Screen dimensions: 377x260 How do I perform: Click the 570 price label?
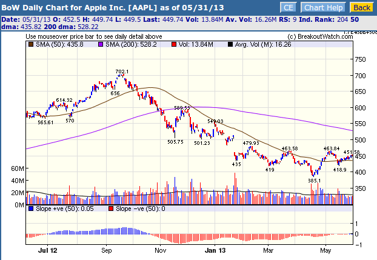click(x=70, y=121)
